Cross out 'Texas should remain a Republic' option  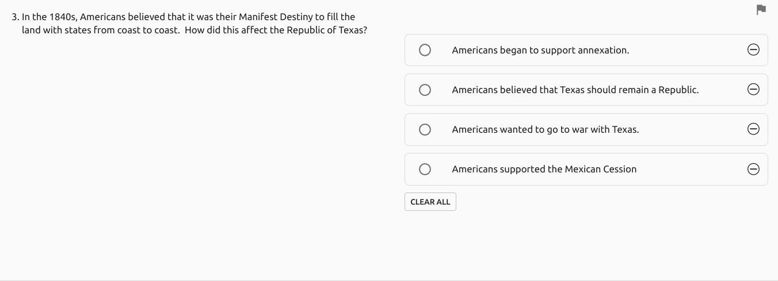pyautogui.click(x=753, y=90)
